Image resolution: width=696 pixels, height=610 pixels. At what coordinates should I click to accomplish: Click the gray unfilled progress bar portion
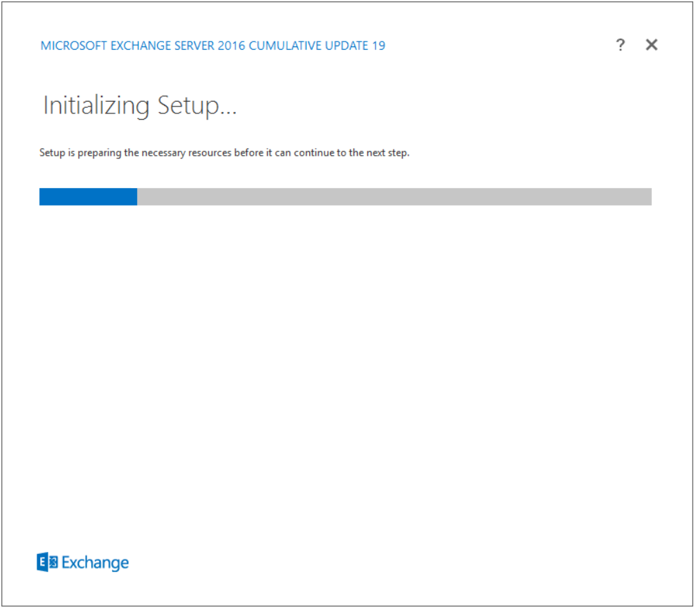[394, 196]
